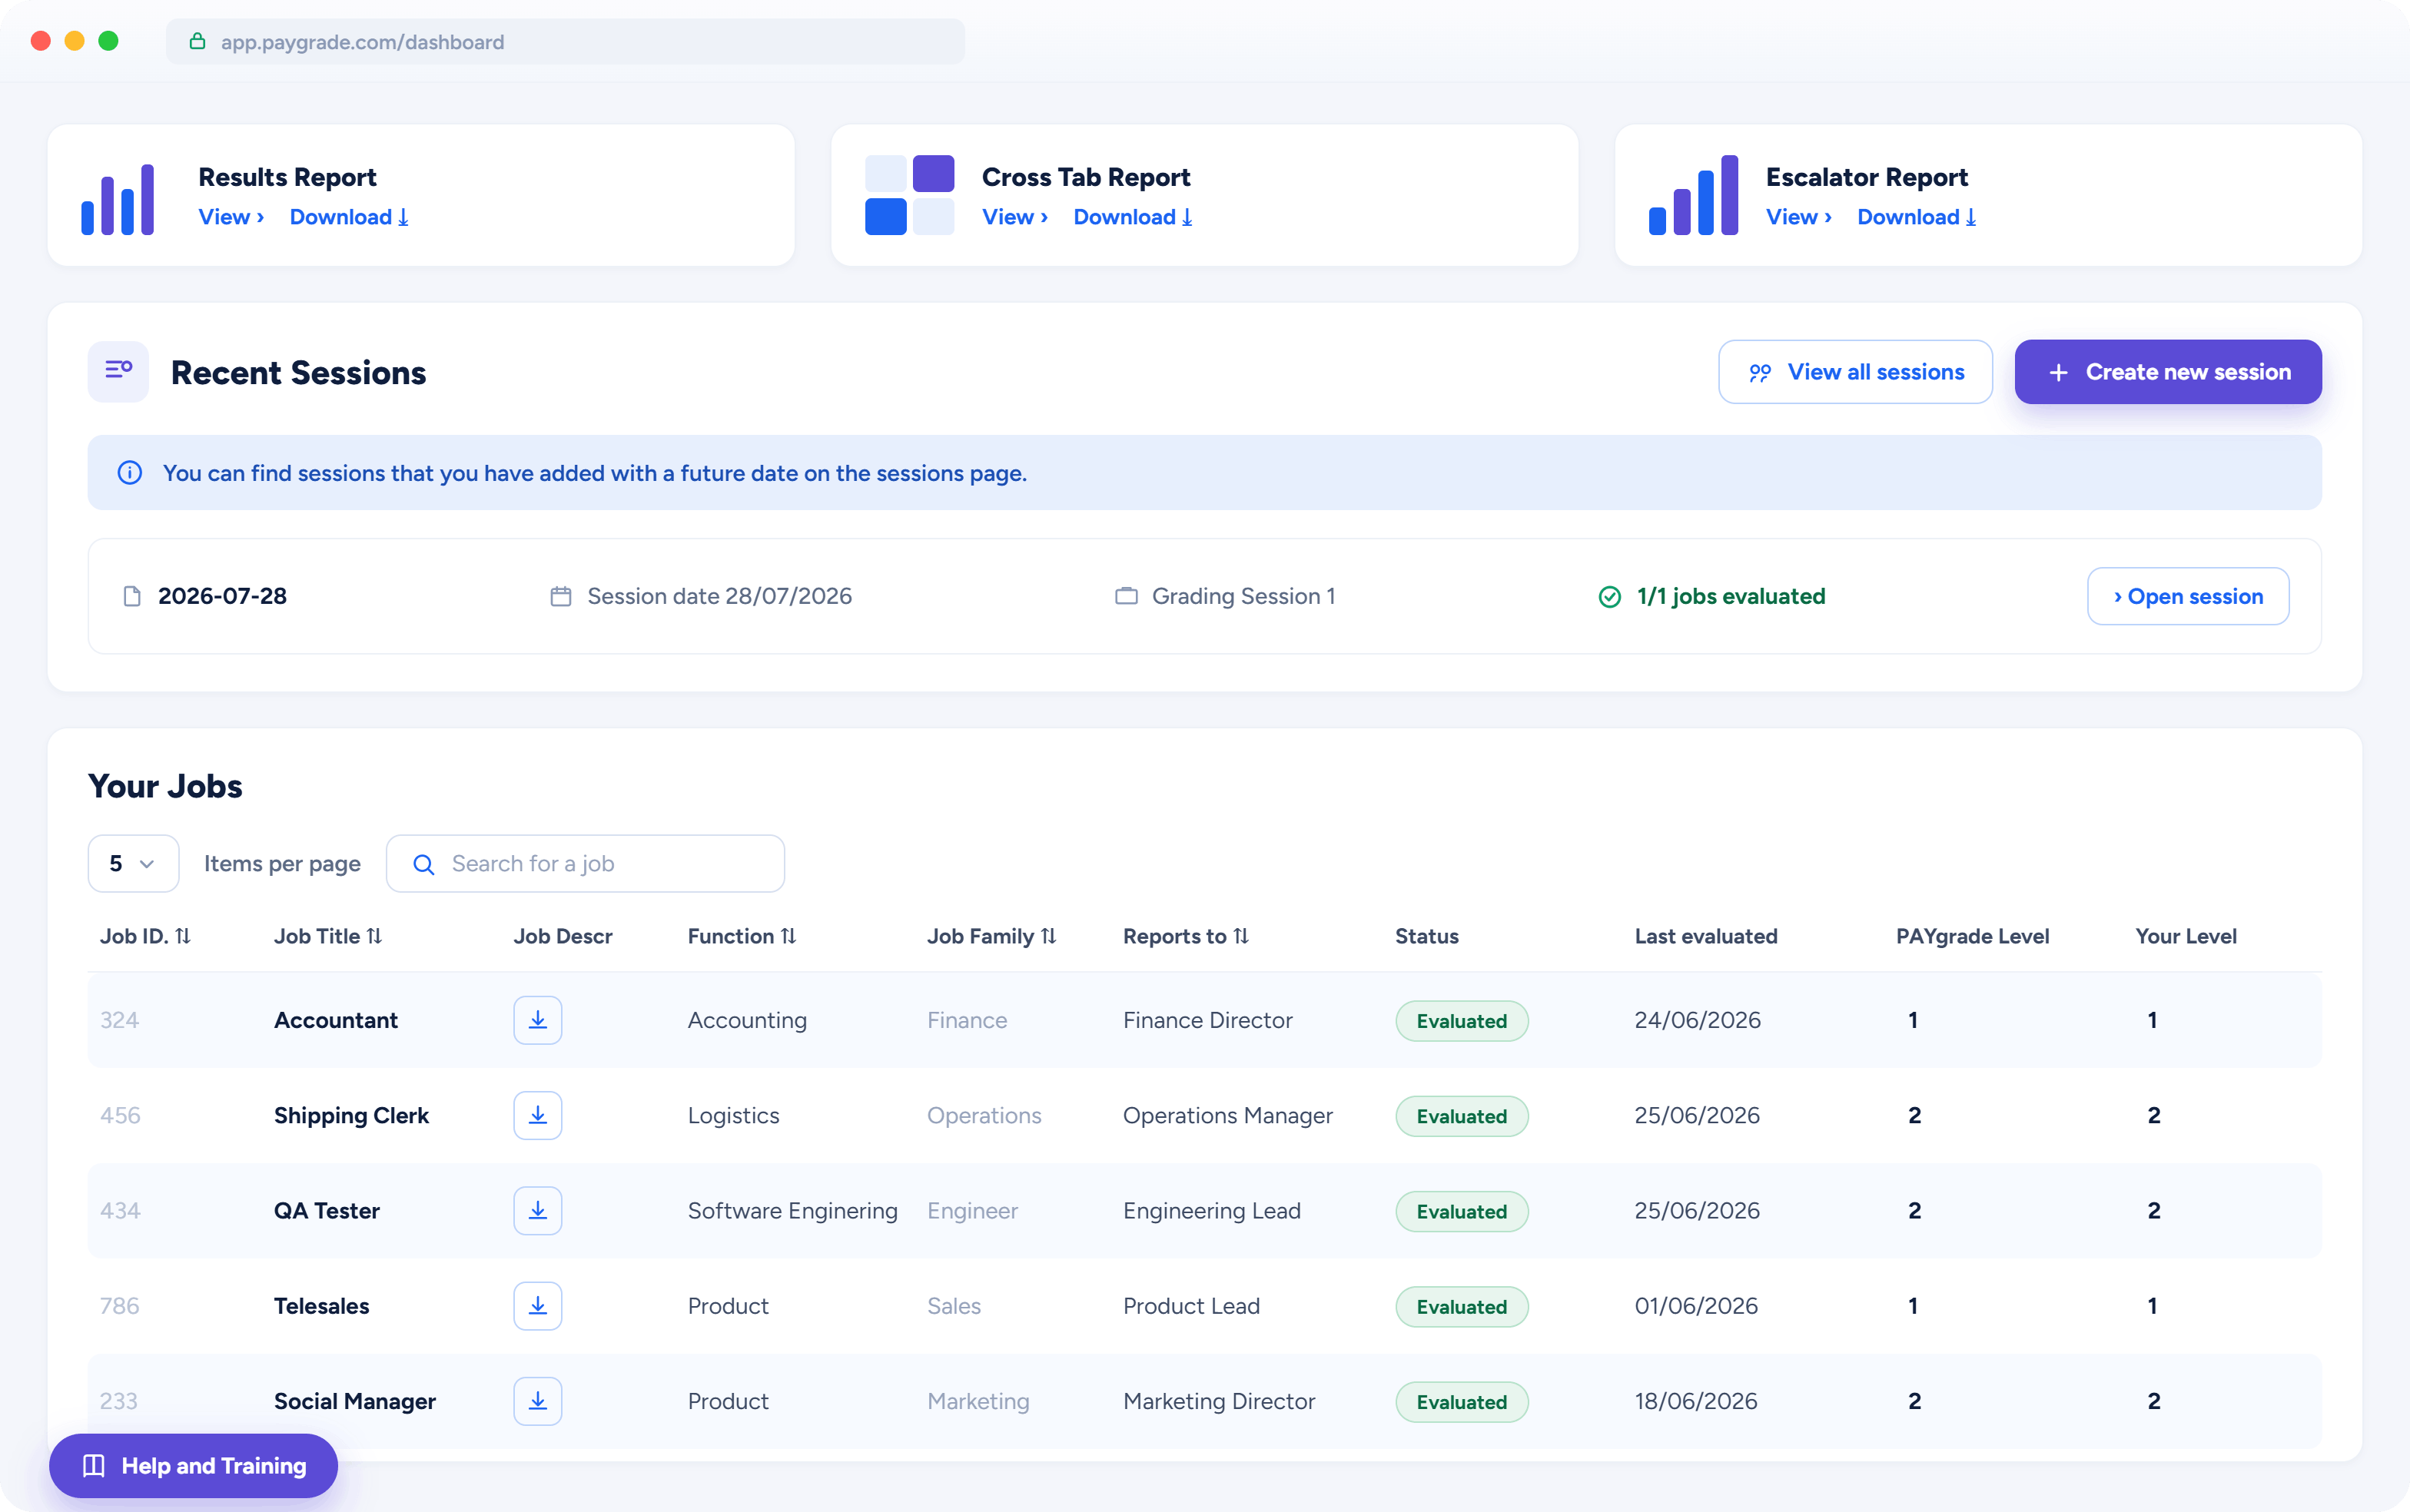Select the QA Tester job title
This screenshot has height=1512, width=2410.
[327, 1210]
